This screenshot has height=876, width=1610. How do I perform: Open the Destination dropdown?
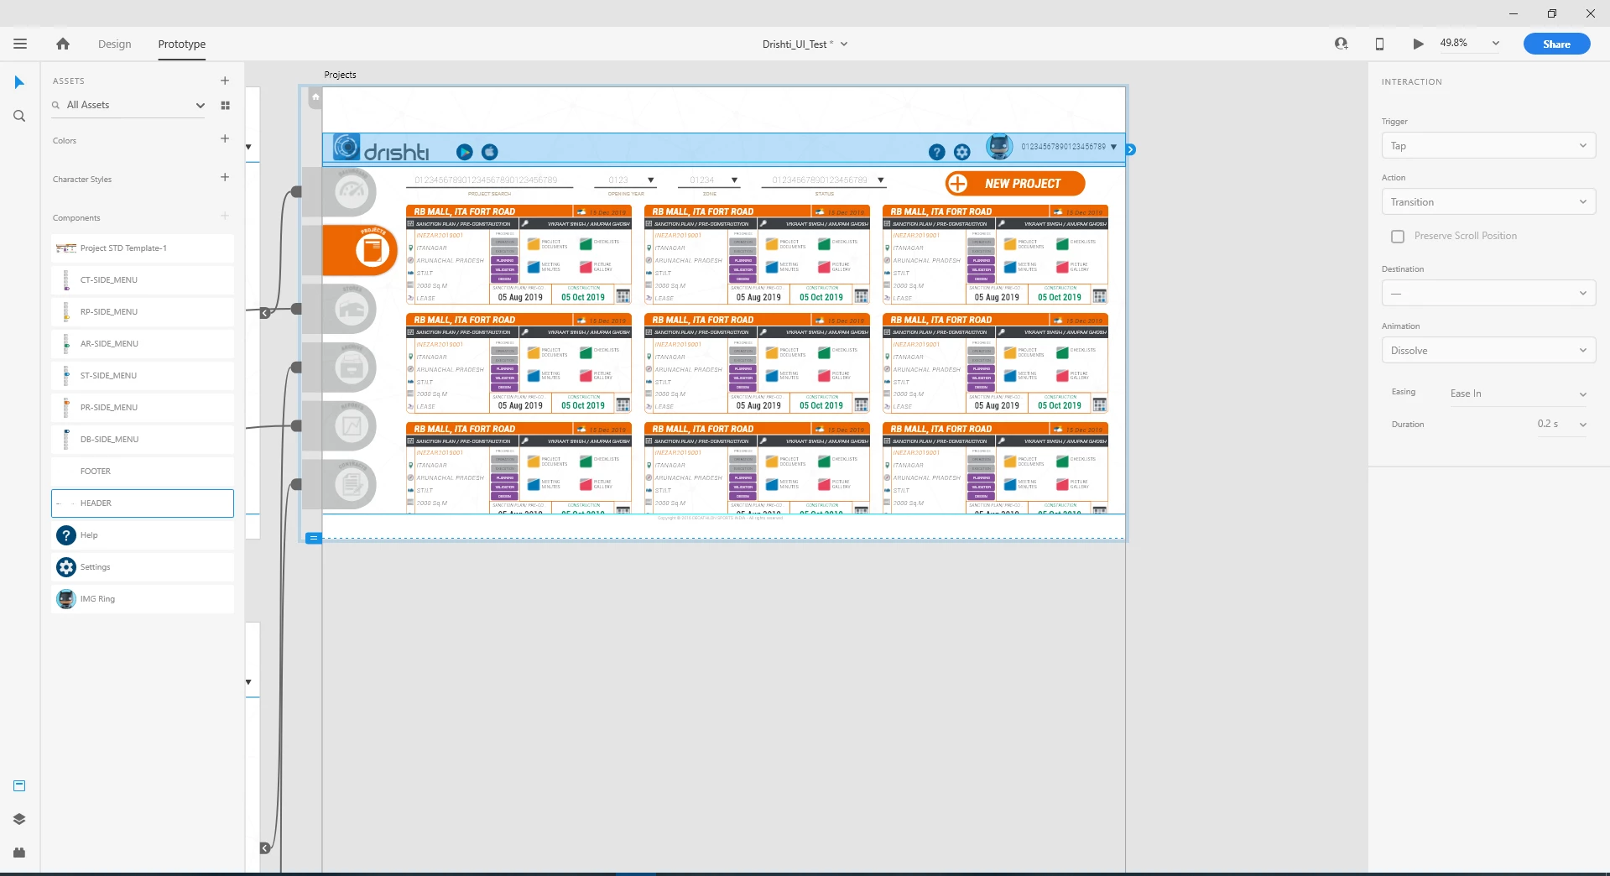[x=1488, y=294]
